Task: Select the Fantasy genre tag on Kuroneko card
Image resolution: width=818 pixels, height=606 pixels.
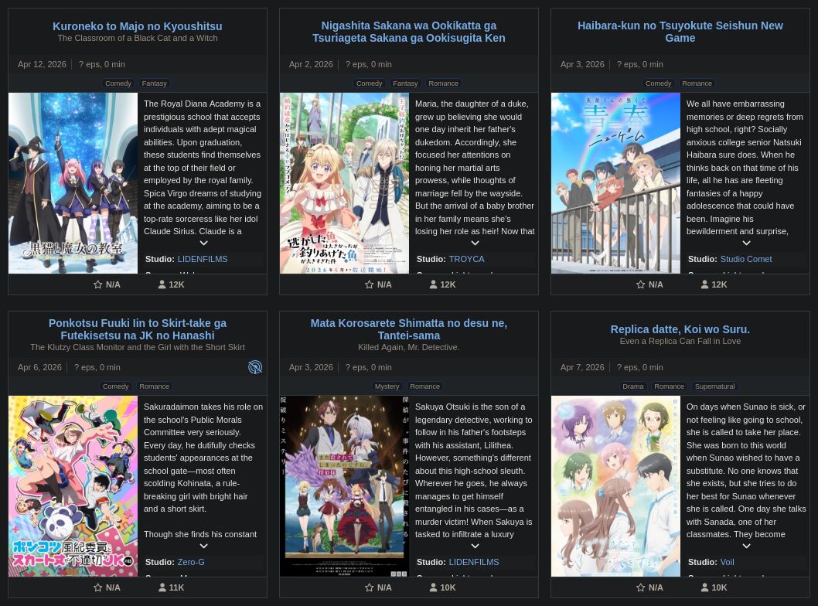Action: point(155,83)
